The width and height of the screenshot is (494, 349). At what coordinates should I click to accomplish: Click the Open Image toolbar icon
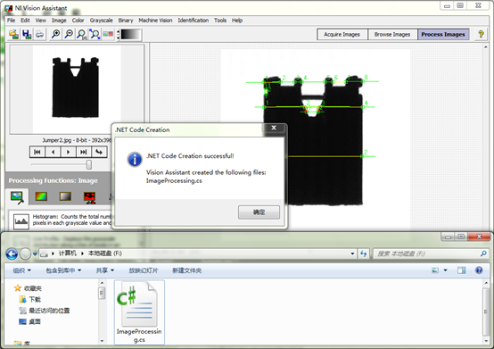14,34
